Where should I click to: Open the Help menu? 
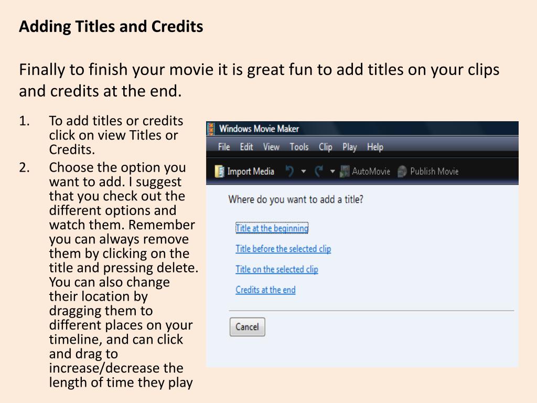pyautogui.click(x=375, y=147)
